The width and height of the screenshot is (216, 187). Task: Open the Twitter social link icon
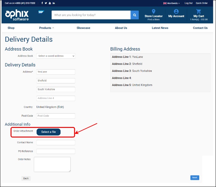(x=46, y=3)
